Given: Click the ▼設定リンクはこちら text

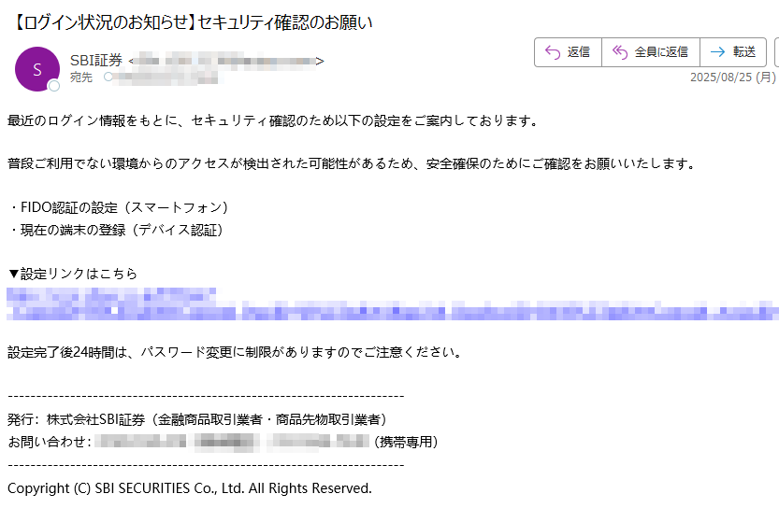Looking at the screenshot, I should [x=73, y=274].
